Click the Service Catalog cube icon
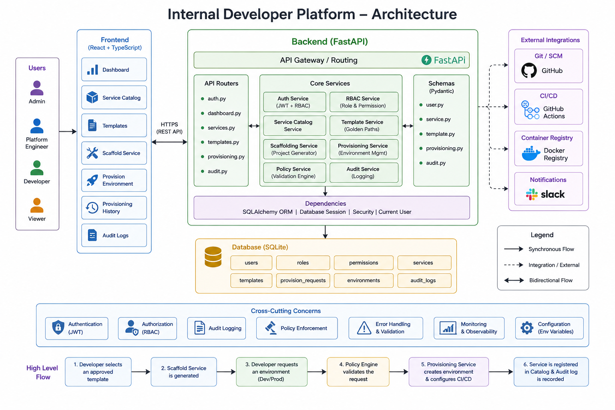This screenshot has height=410, width=615. (92, 97)
